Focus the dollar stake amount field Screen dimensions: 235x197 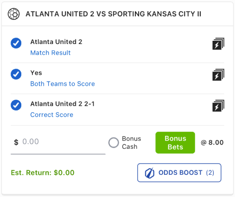point(58,142)
